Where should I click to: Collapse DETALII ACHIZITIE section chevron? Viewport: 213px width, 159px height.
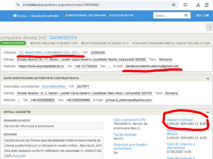point(208,112)
